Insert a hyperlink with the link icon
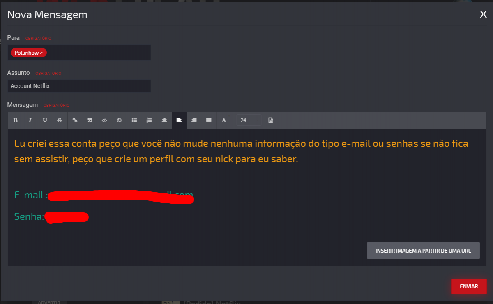This screenshot has width=493, height=304. [x=75, y=120]
